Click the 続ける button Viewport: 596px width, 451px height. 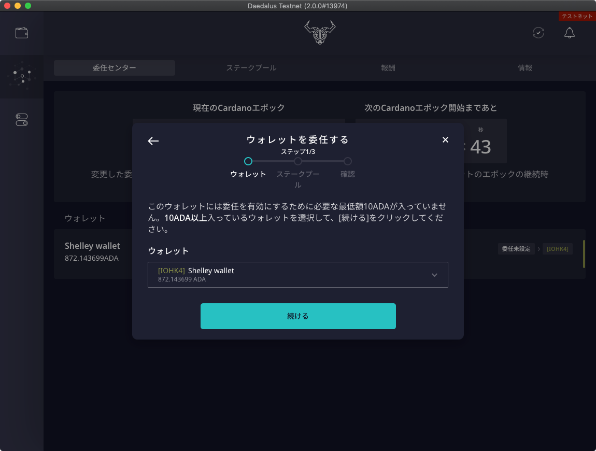pos(298,316)
